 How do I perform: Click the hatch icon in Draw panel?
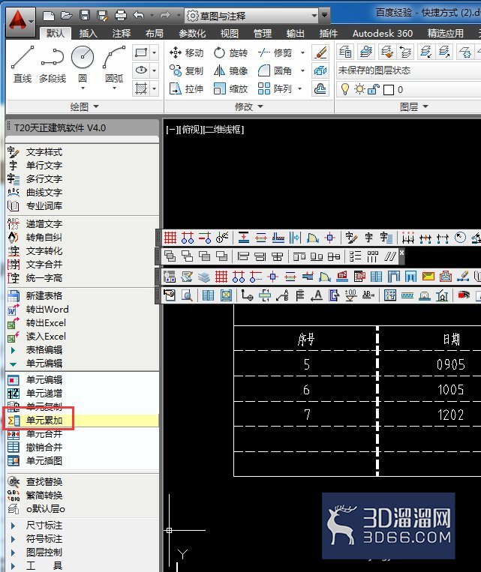141,88
